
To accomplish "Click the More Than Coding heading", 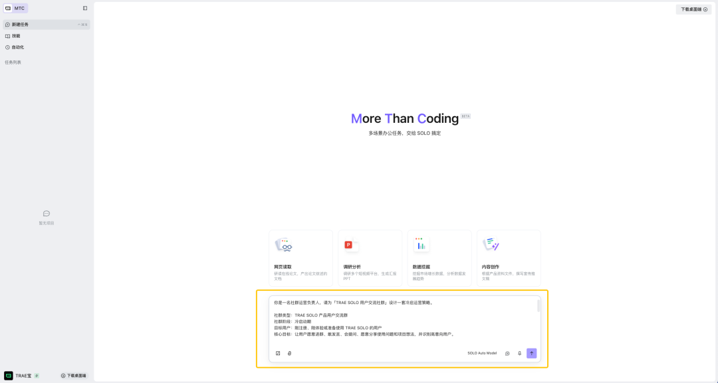I will coord(405,118).
